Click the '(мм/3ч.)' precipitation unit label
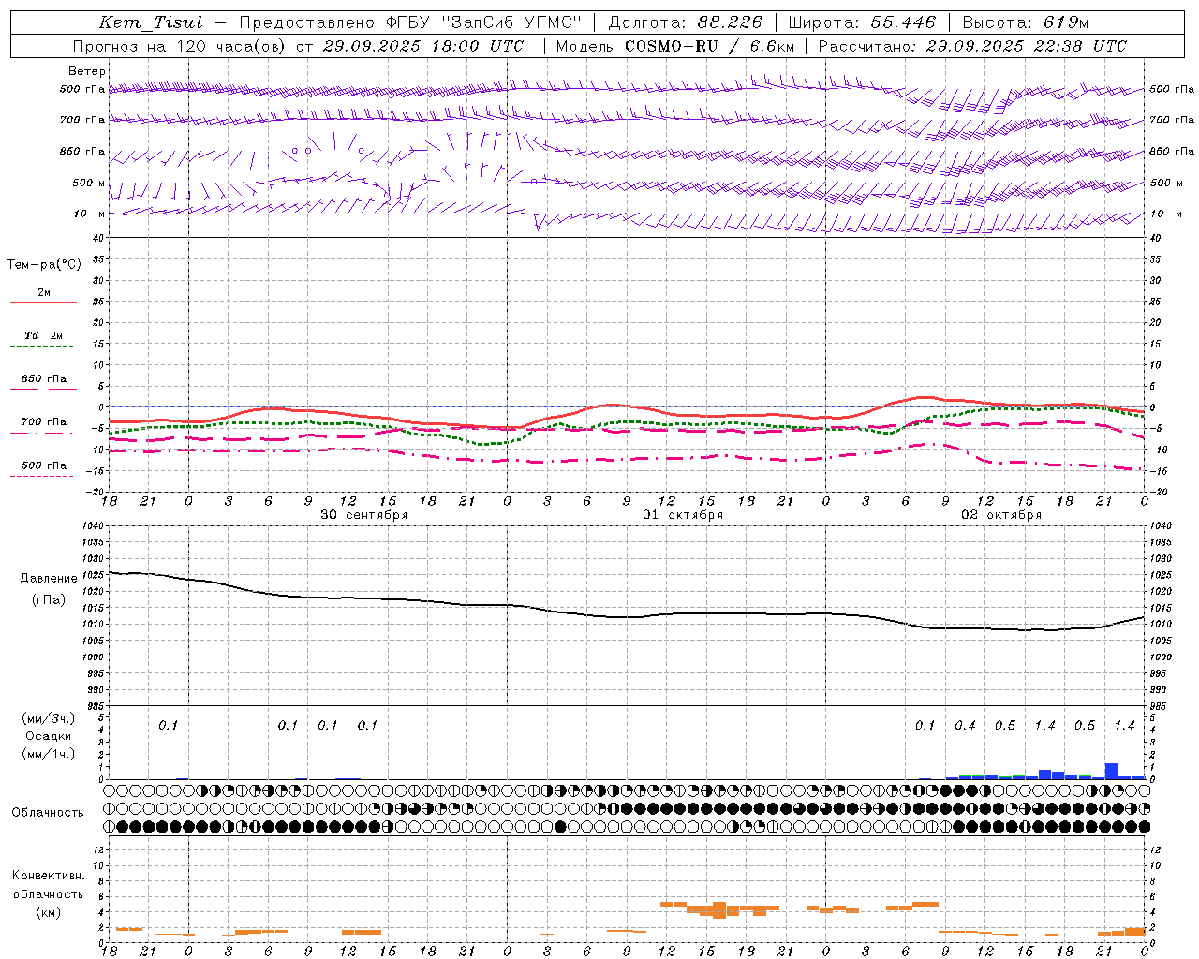 (49, 718)
